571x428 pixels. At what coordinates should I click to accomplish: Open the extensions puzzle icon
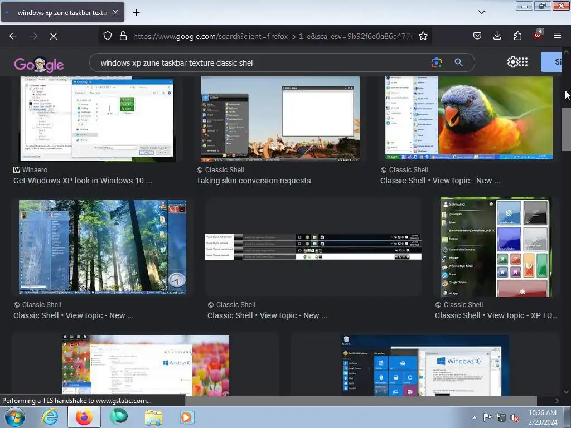click(517, 36)
